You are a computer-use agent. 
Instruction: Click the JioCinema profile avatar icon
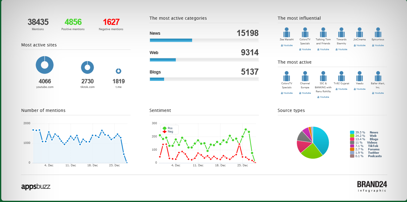[360, 32]
